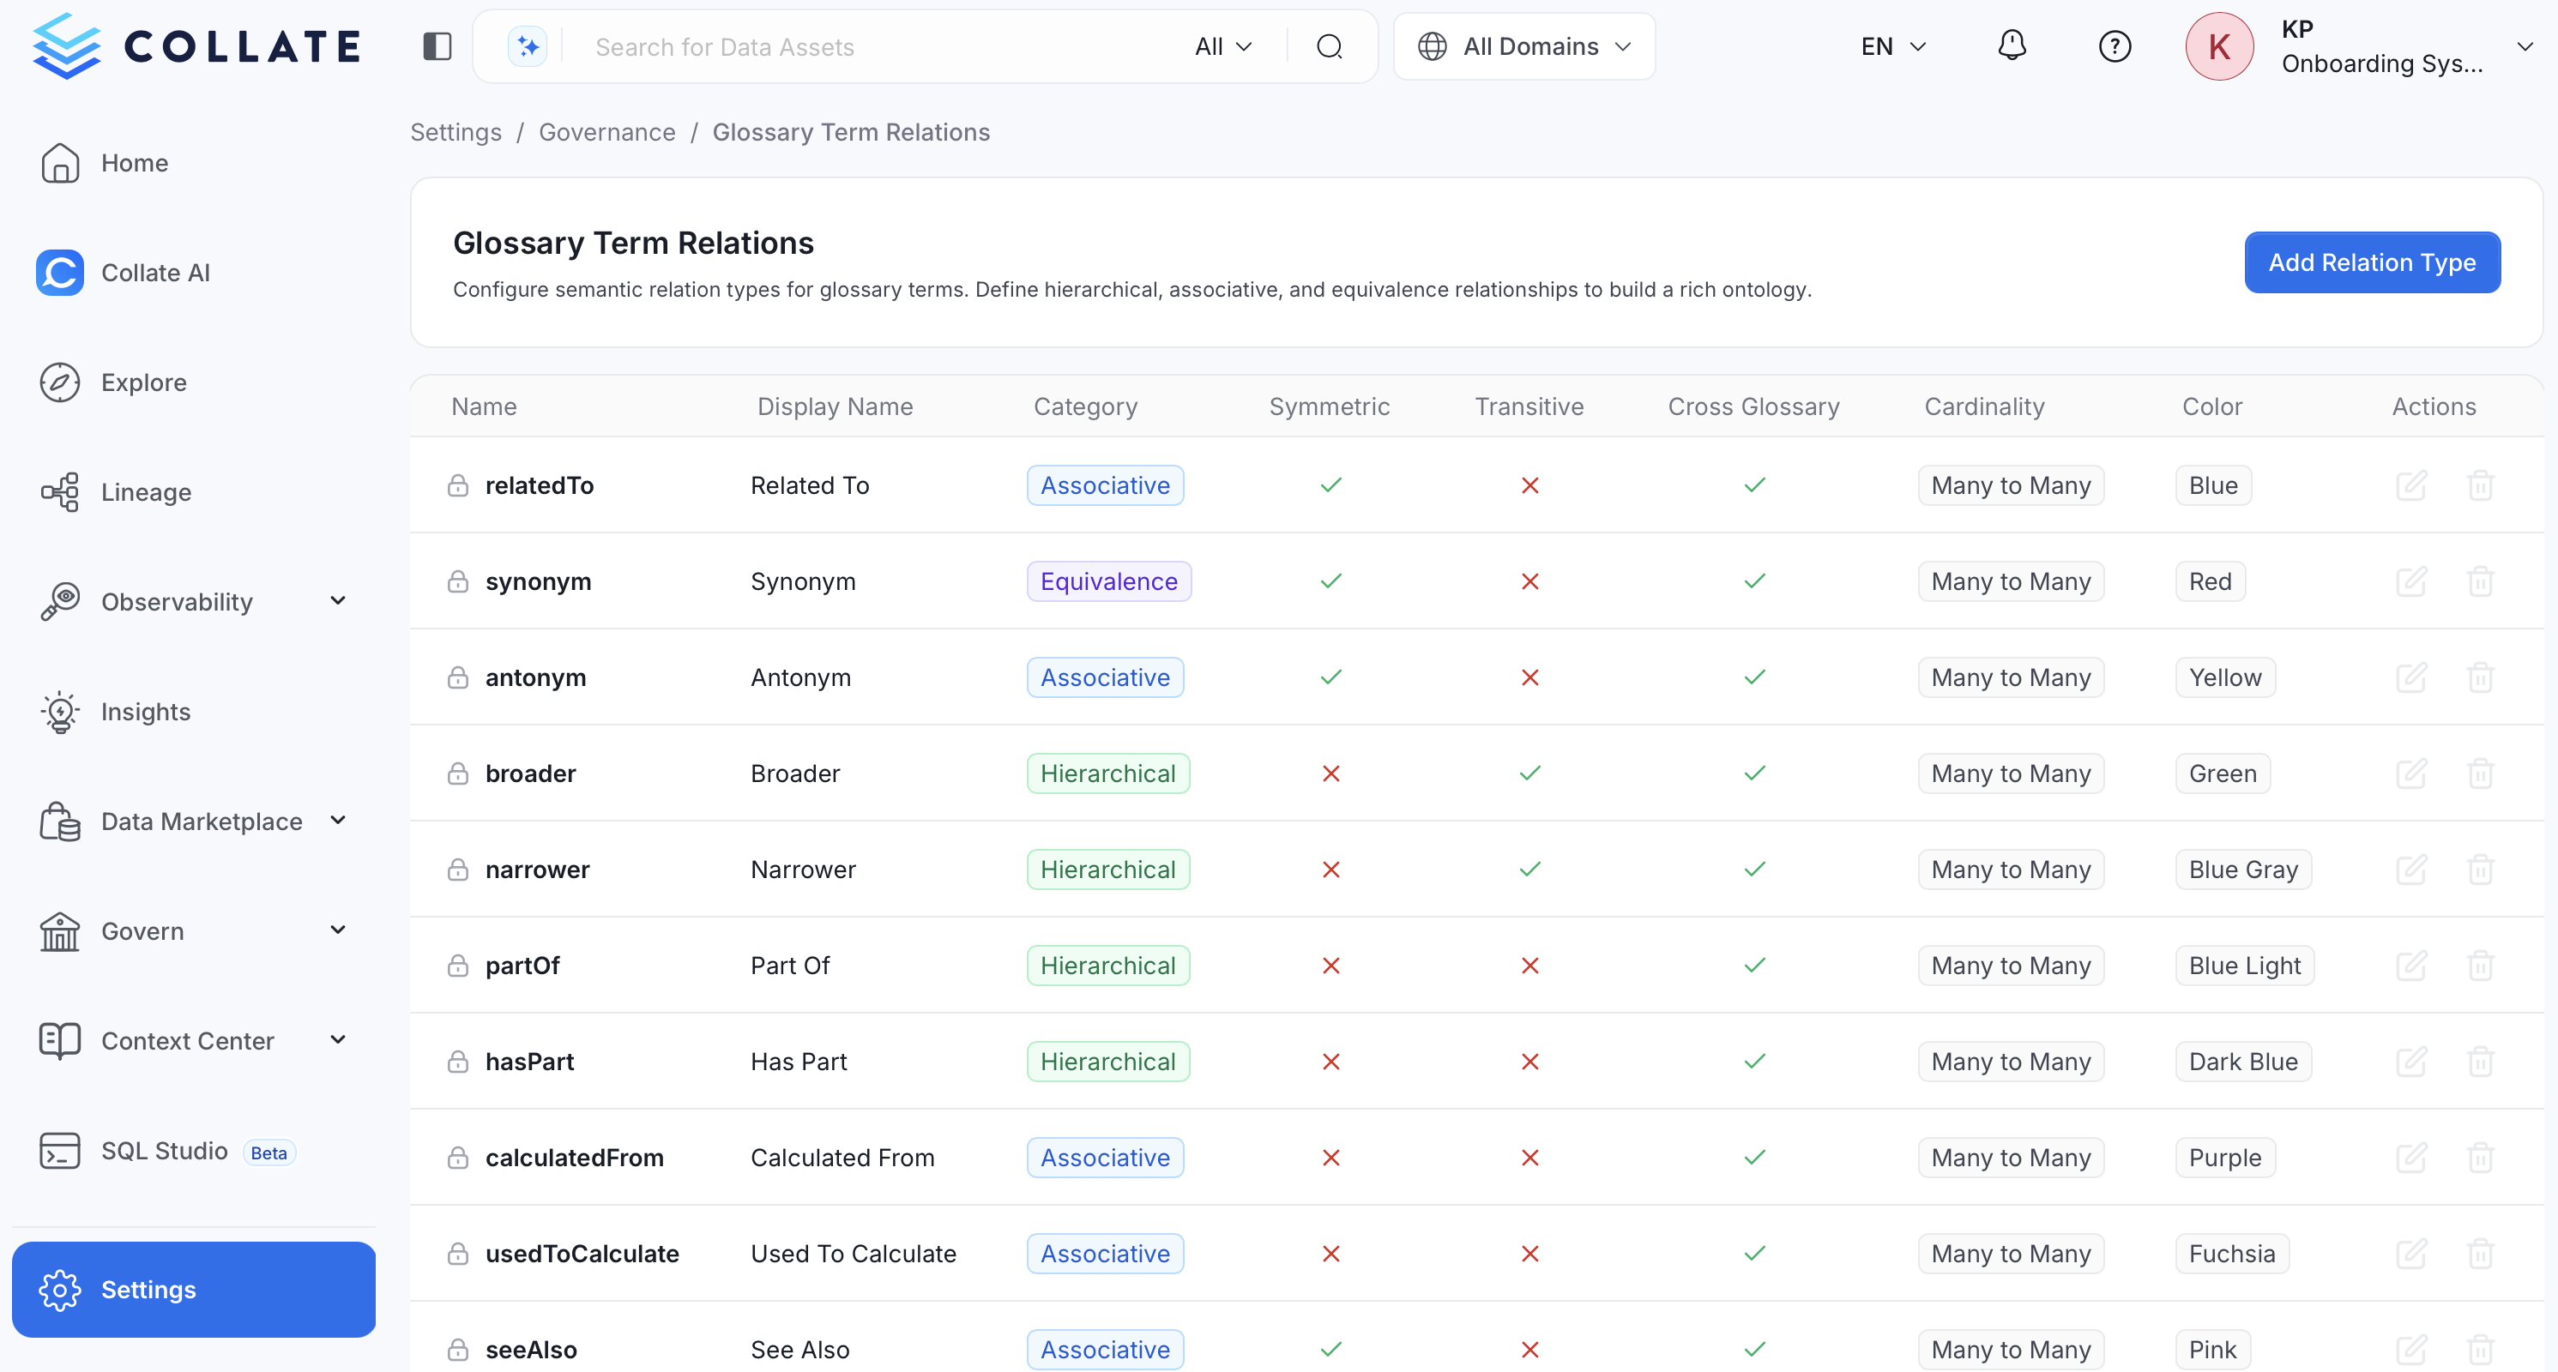The image size is (2558, 1372).
Task: Delete the relatedTo relation
Action: 2481,485
